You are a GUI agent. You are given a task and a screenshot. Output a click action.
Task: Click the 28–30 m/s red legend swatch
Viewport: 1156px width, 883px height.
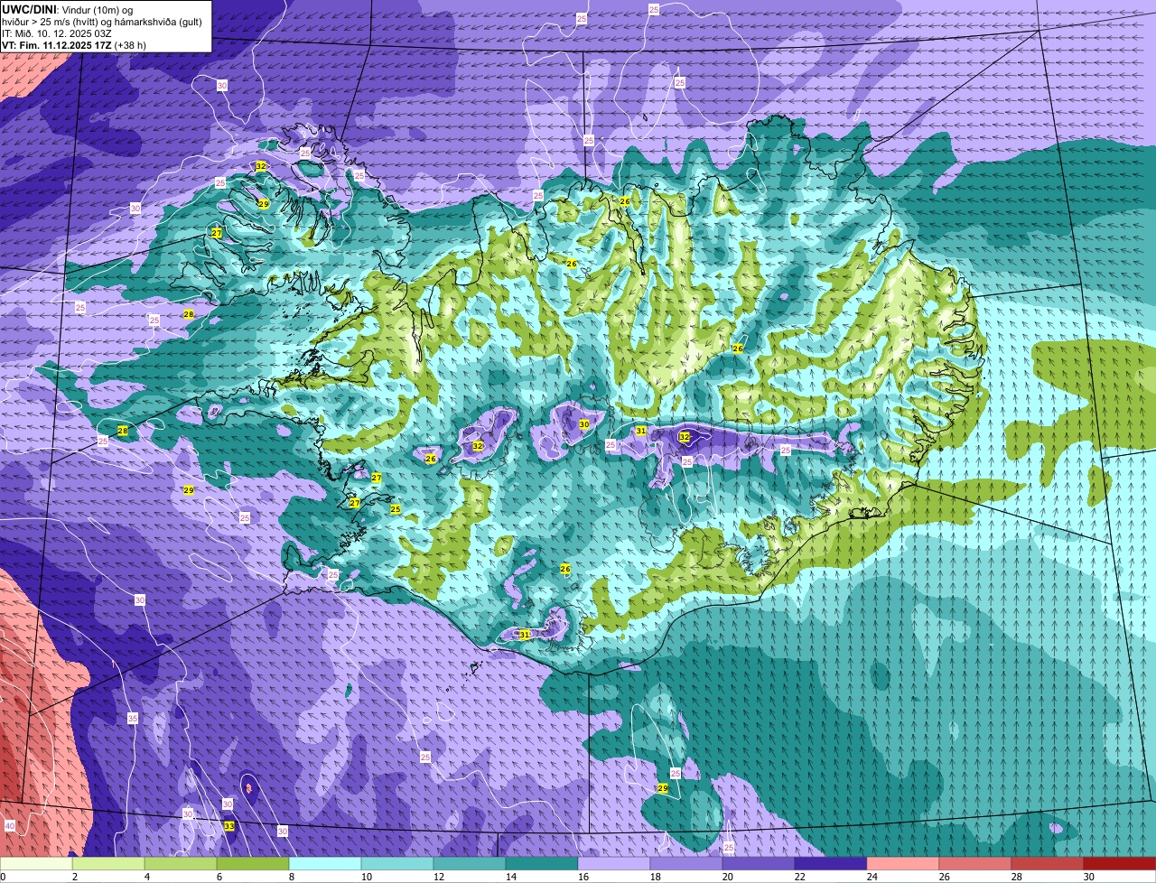coord(1048,863)
